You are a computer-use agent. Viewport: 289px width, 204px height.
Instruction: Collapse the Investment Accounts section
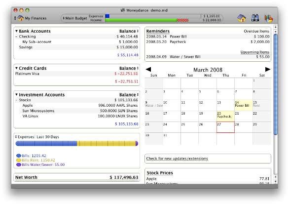[16, 94]
